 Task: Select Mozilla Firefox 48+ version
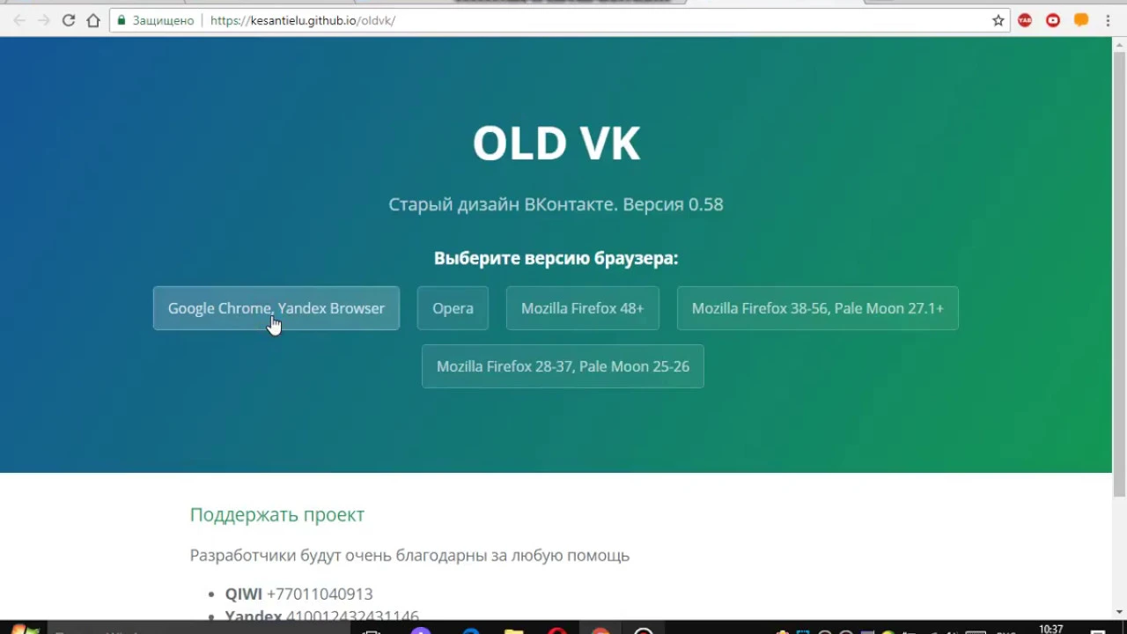click(x=582, y=308)
